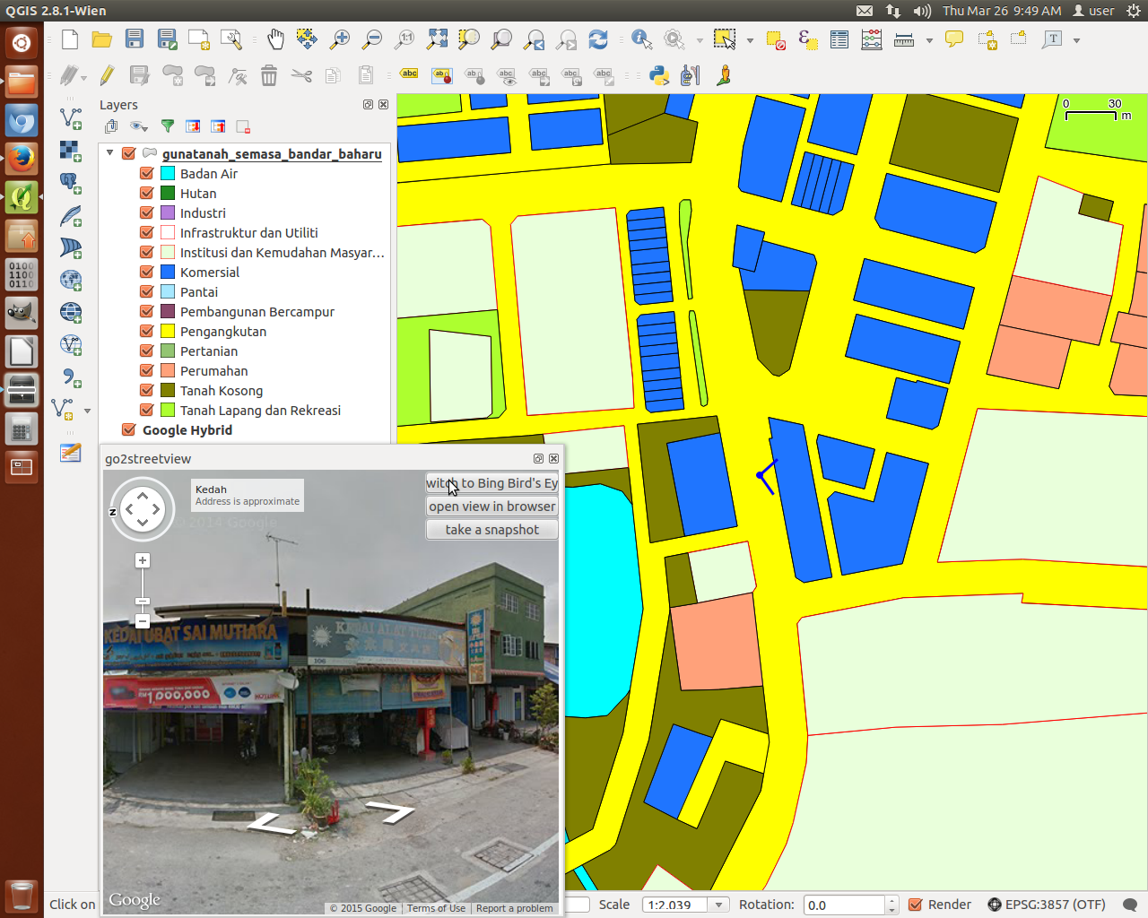Open the Scale dropdown showing 1:2,039
The image size is (1148, 918).
point(717,905)
